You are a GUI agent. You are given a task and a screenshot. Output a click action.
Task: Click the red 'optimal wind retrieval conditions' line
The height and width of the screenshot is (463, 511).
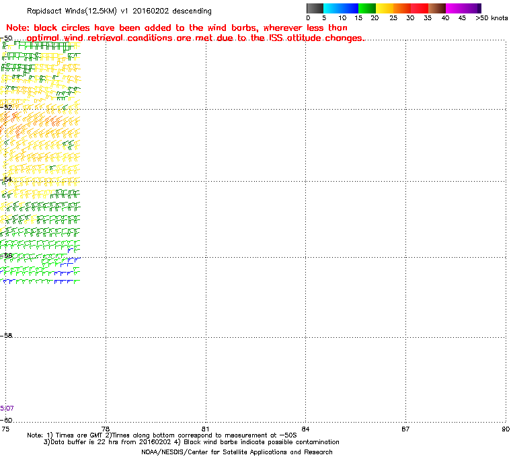(196, 38)
